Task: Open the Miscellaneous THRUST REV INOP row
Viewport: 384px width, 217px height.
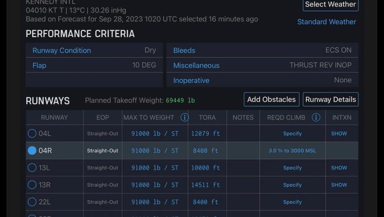Action: click(262, 66)
